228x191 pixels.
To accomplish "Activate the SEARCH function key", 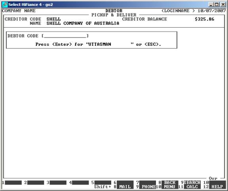I will coord(192,182).
